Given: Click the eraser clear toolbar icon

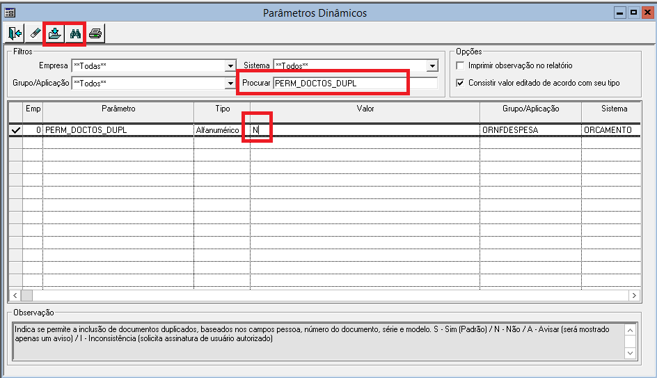Looking at the screenshot, I should click(35, 33).
